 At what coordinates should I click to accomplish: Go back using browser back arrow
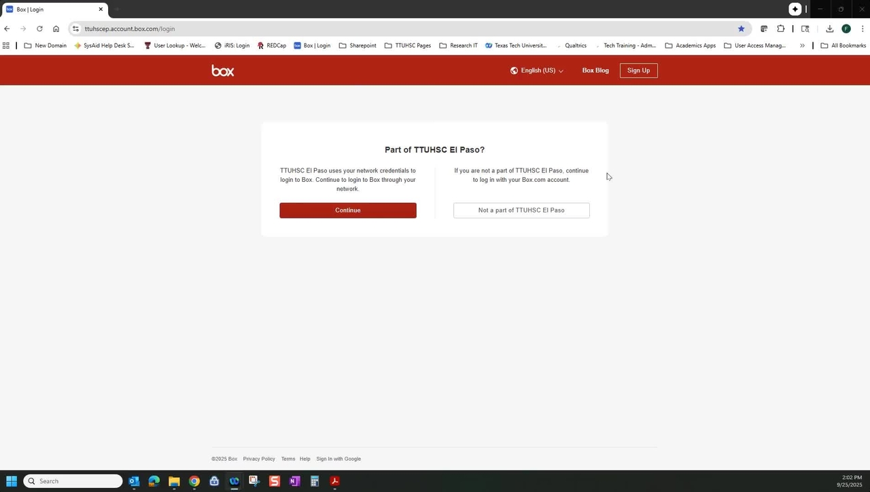point(7,29)
